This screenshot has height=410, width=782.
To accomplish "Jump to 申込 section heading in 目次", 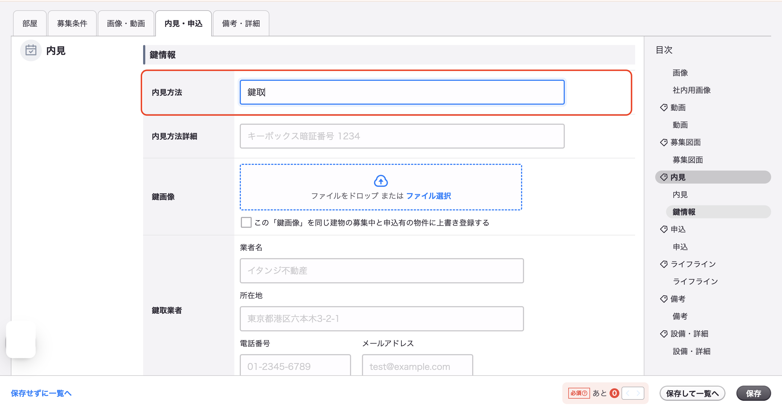I will [x=678, y=229].
